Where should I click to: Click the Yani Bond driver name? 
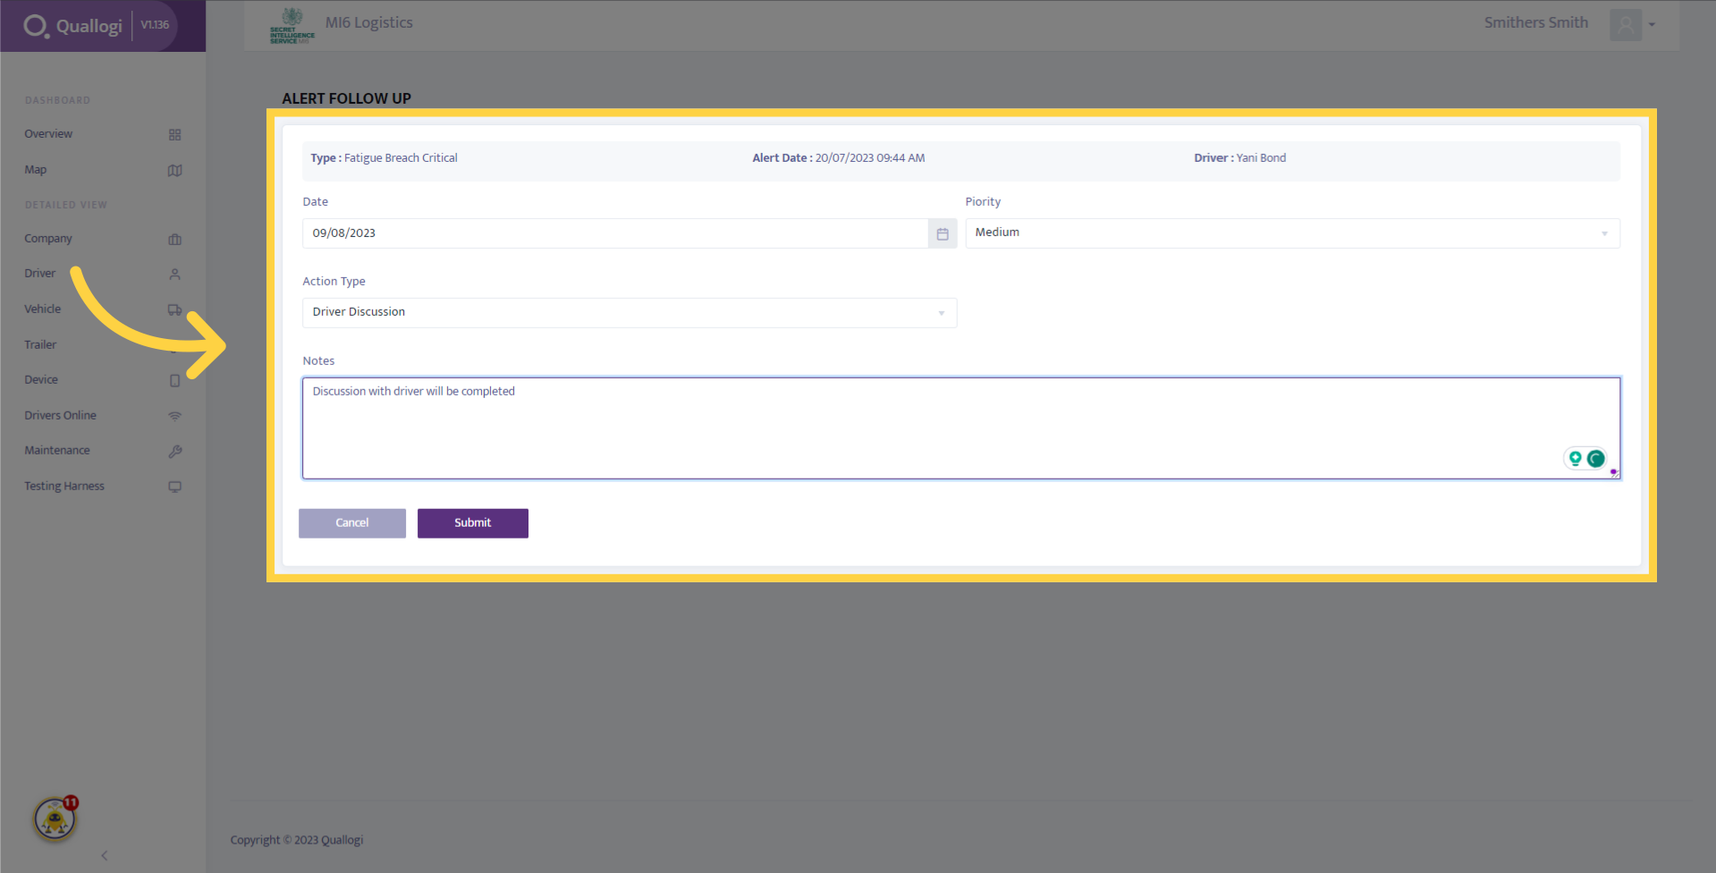[x=1261, y=158]
